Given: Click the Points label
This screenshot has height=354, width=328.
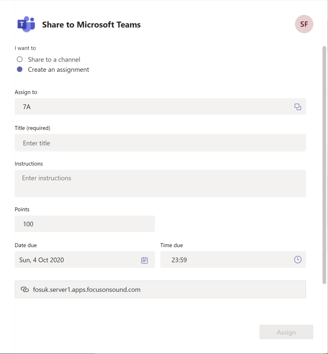Looking at the screenshot, I should pos(22,209).
